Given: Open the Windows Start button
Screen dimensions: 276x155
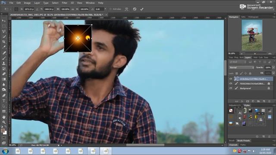Looking at the screenshot, I should point(5,151).
